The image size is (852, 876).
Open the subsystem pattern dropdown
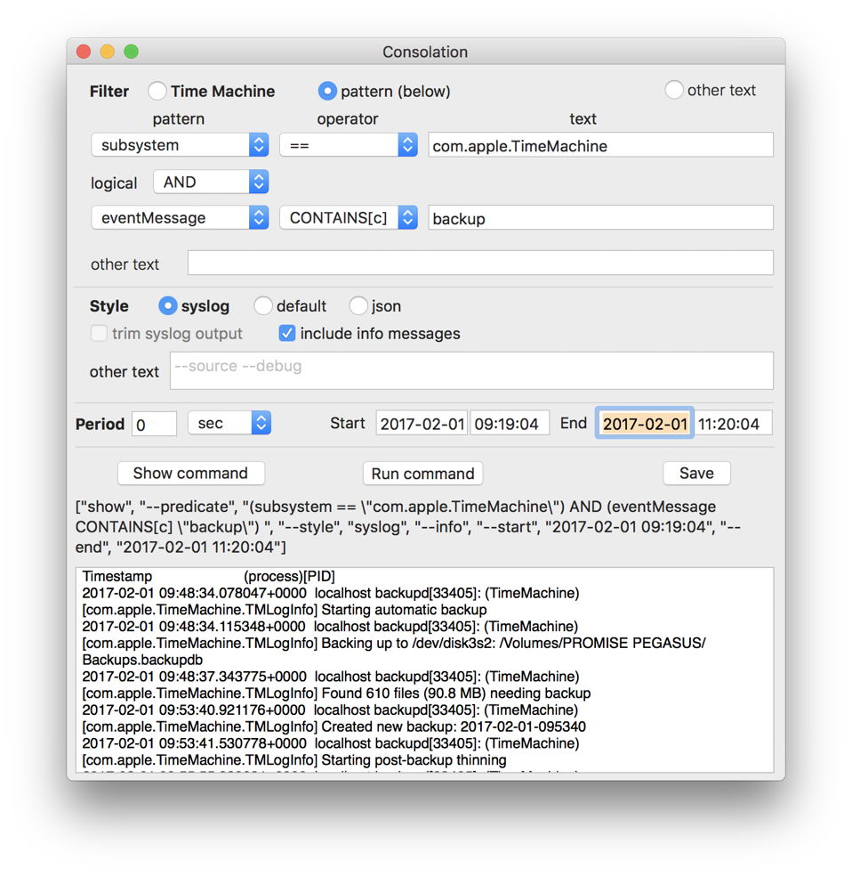click(x=180, y=145)
